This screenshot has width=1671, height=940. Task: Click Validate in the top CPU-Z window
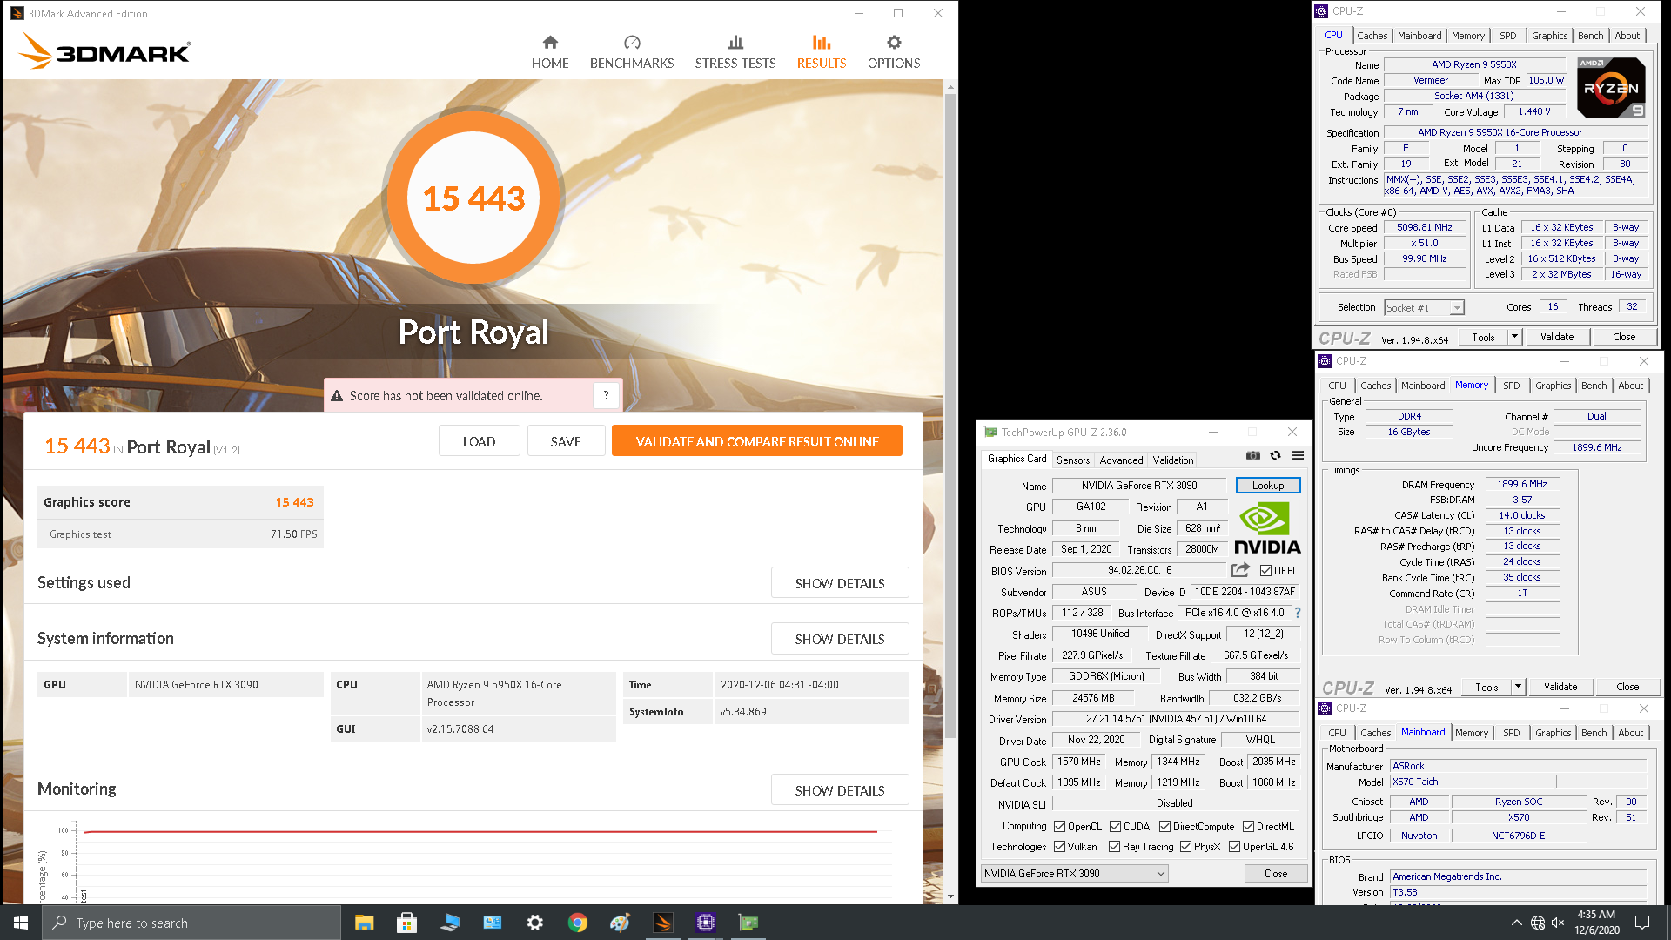coord(1557,337)
